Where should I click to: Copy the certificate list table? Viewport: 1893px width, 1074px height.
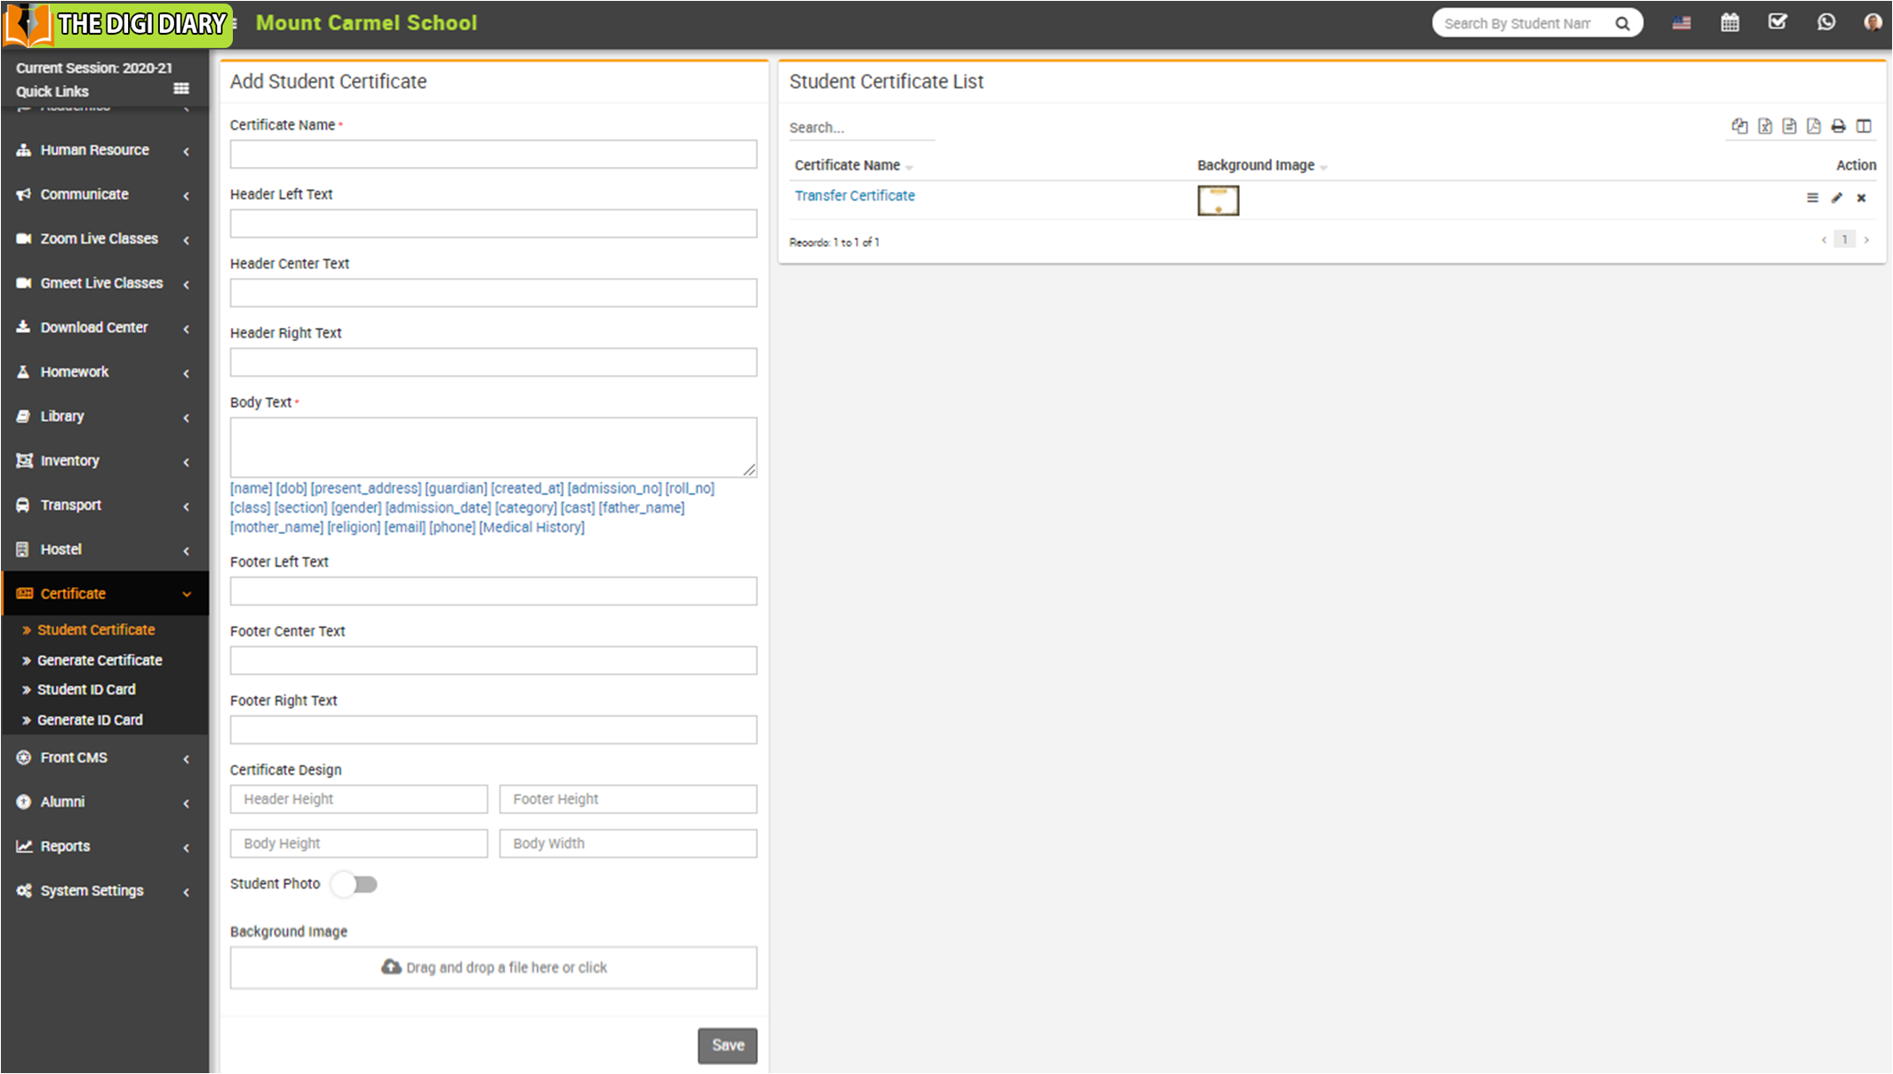[x=1739, y=126]
